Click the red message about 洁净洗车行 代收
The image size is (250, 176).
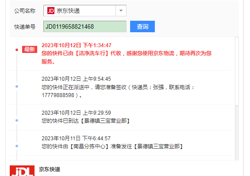tap(127, 57)
